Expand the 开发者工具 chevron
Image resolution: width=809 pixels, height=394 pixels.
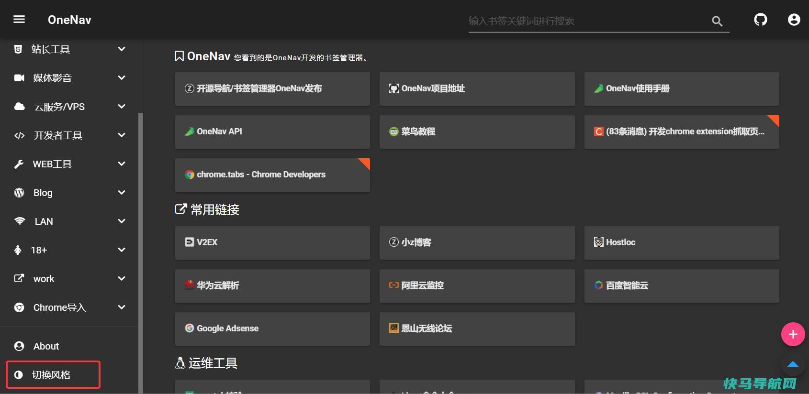pos(122,135)
